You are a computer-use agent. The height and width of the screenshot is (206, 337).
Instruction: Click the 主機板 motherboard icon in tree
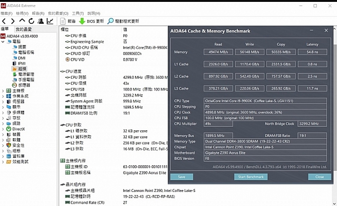pyautogui.click(x=8, y=91)
